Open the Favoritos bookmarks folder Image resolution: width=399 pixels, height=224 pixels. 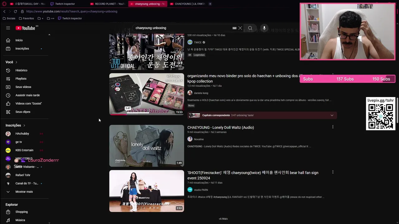tap(26, 18)
